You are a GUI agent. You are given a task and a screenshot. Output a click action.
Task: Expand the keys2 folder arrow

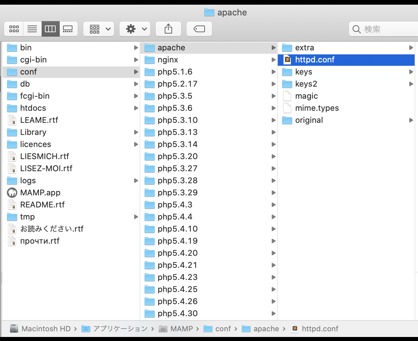pos(411,84)
